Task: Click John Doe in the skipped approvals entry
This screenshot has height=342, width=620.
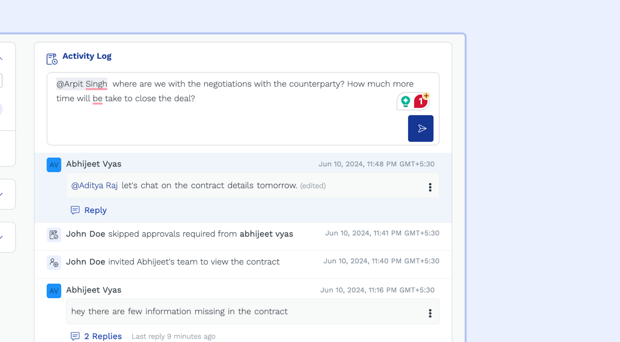Action: 86,234
